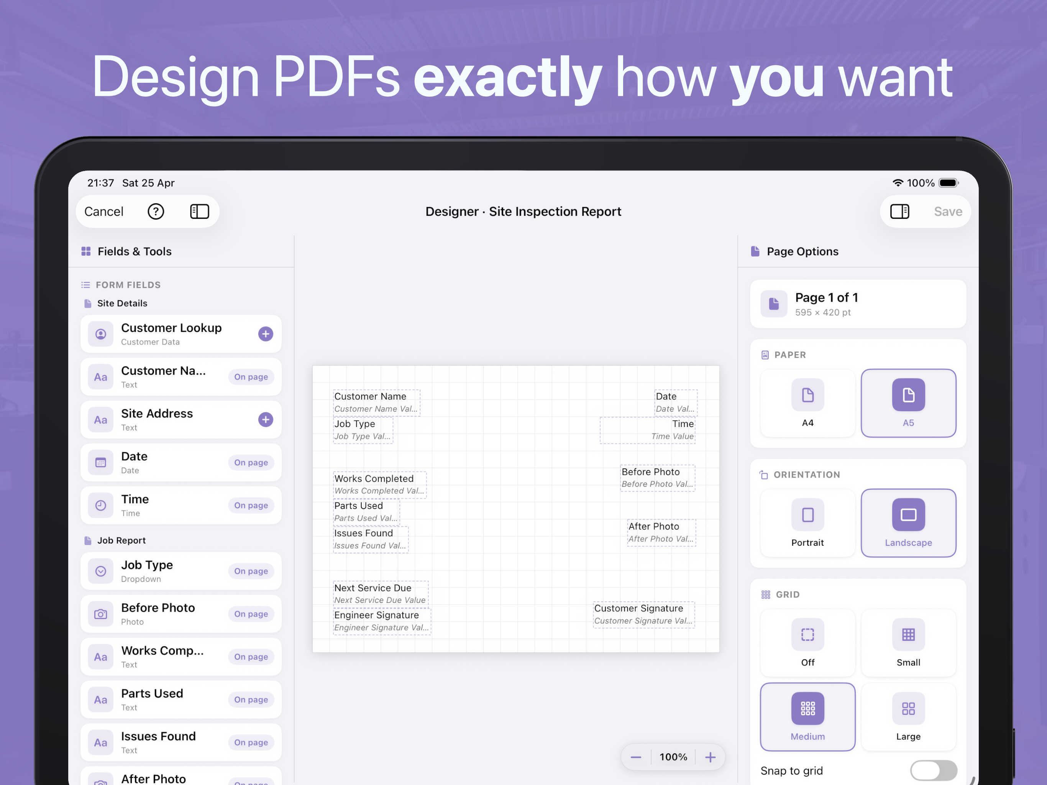Toggle the right inspector panel icon
Screen dimensions: 1047x785
point(899,212)
